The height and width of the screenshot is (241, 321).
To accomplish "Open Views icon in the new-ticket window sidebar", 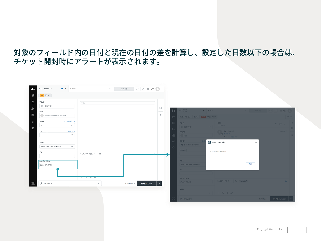I will (x=33, y=102).
